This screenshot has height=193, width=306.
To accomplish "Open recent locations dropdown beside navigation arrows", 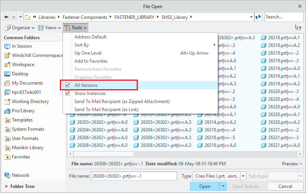I will (x=20, y=17).
